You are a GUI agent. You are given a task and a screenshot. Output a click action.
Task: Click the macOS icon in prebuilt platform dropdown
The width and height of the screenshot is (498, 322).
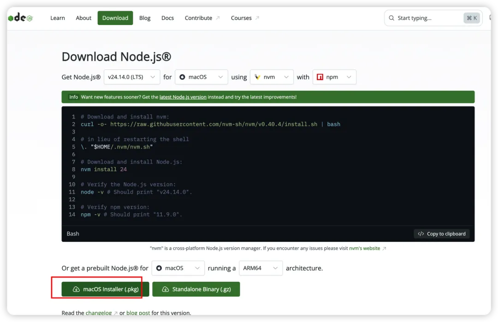point(159,268)
